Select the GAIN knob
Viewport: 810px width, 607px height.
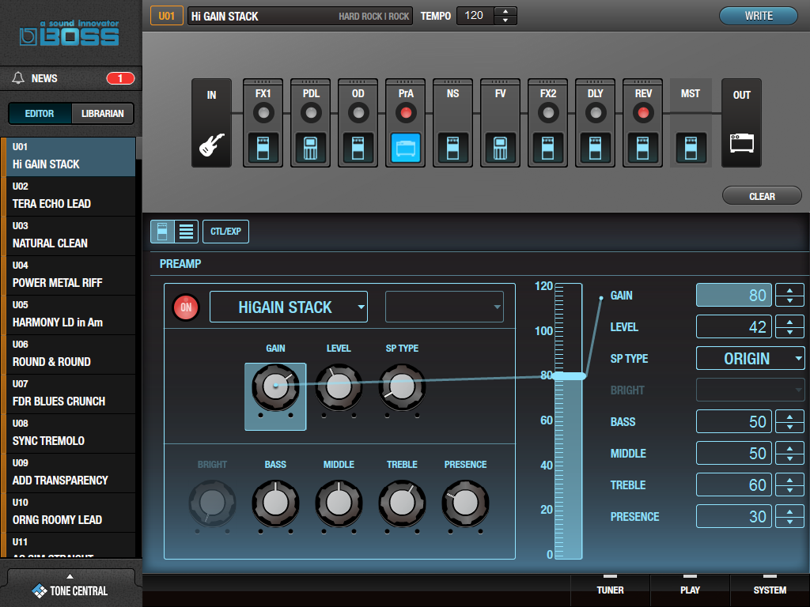[x=275, y=386]
